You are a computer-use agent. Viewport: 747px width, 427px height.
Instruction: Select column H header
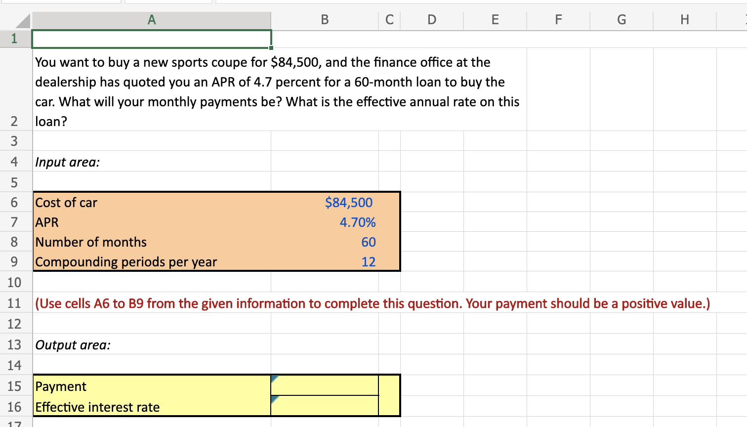[685, 20]
